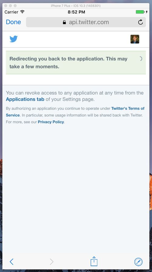Screen dimensions: 152x272
Task: Reload the page with the refresh icon
Action: coord(140,22)
